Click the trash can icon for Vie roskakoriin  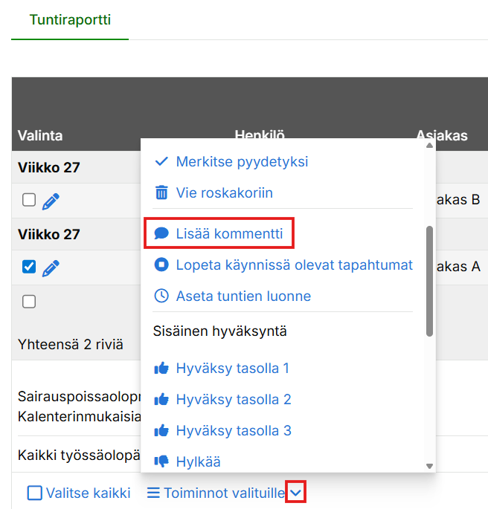point(161,193)
